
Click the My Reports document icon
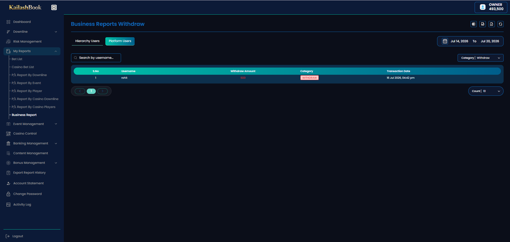click(8, 51)
